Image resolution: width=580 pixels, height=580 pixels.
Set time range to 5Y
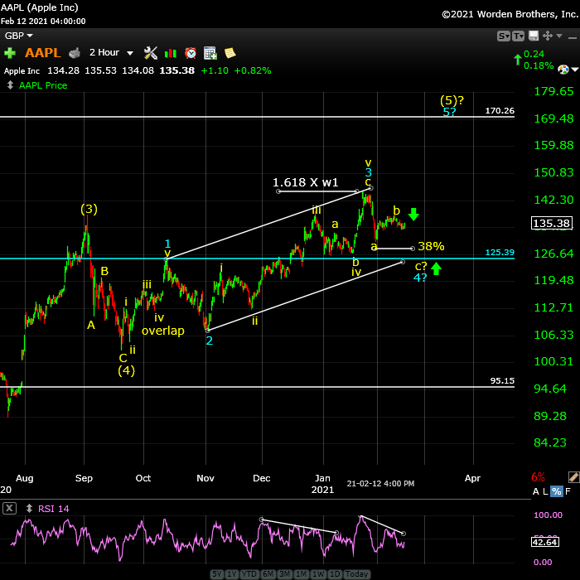(217, 574)
